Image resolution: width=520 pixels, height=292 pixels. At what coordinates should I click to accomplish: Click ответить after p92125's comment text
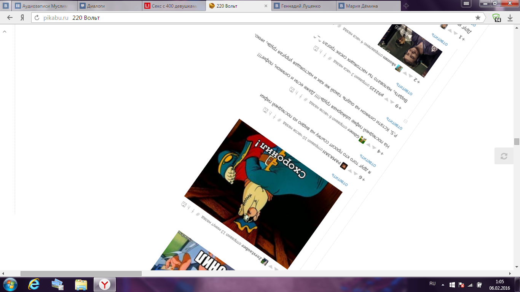(x=404, y=90)
